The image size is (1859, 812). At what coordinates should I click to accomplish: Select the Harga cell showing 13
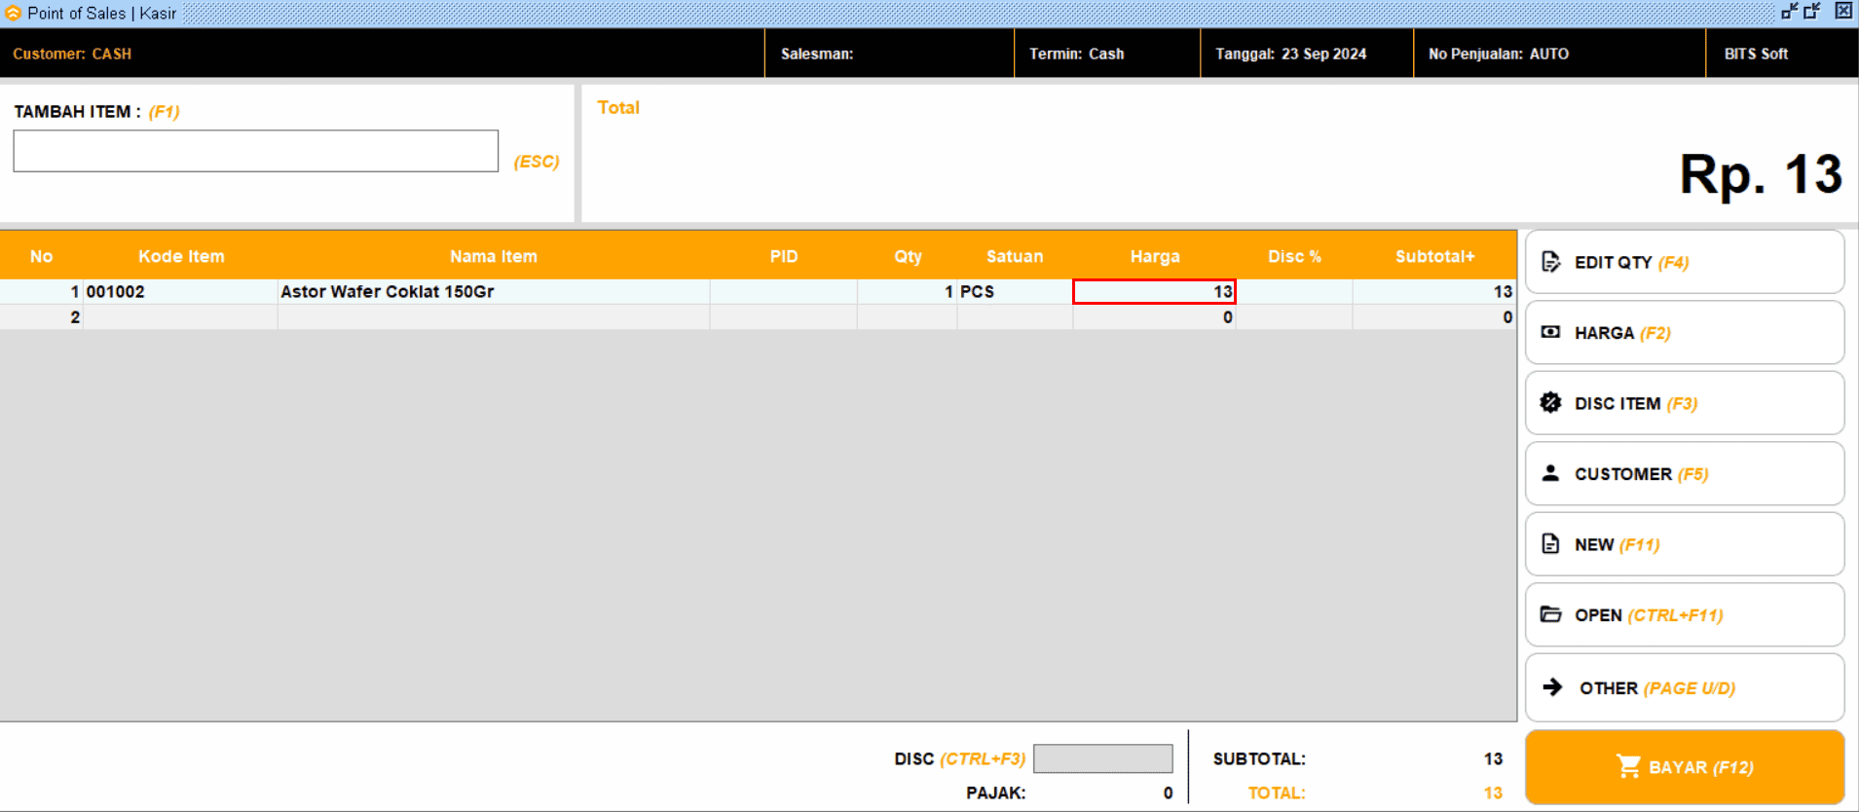1154,291
